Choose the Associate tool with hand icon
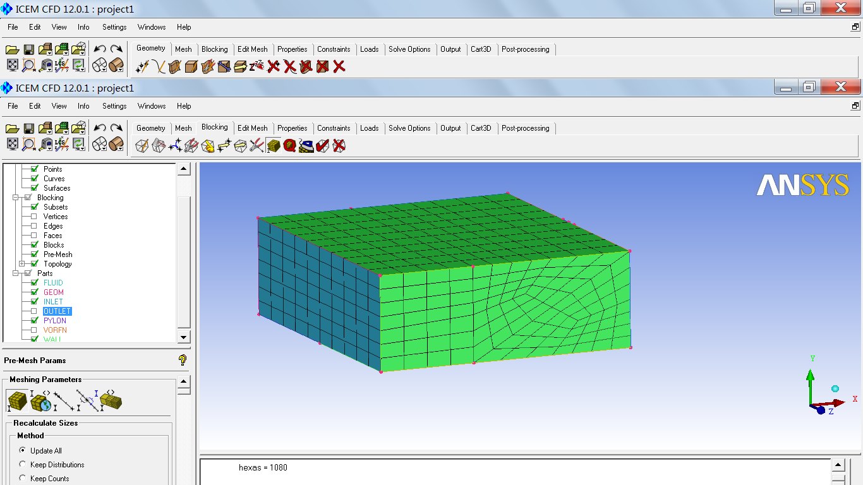 pos(208,146)
